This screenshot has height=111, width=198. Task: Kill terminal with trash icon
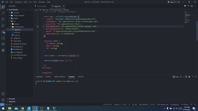click(x=189, y=77)
